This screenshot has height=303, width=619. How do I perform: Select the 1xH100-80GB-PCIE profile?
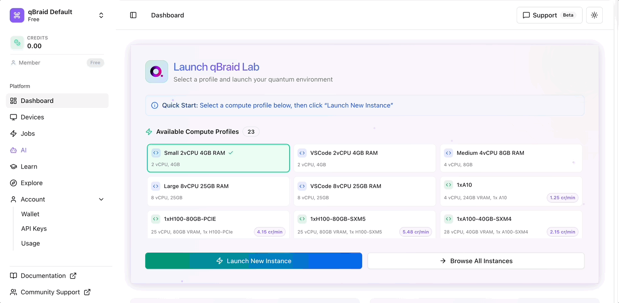218,225
